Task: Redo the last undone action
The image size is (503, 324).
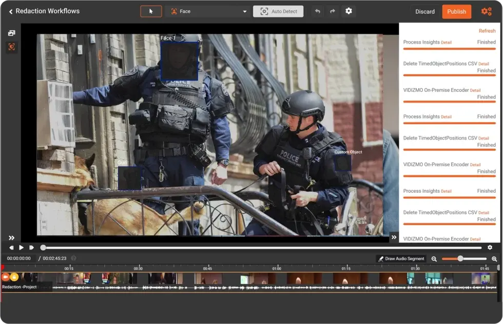Action: pyautogui.click(x=332, y=11)
